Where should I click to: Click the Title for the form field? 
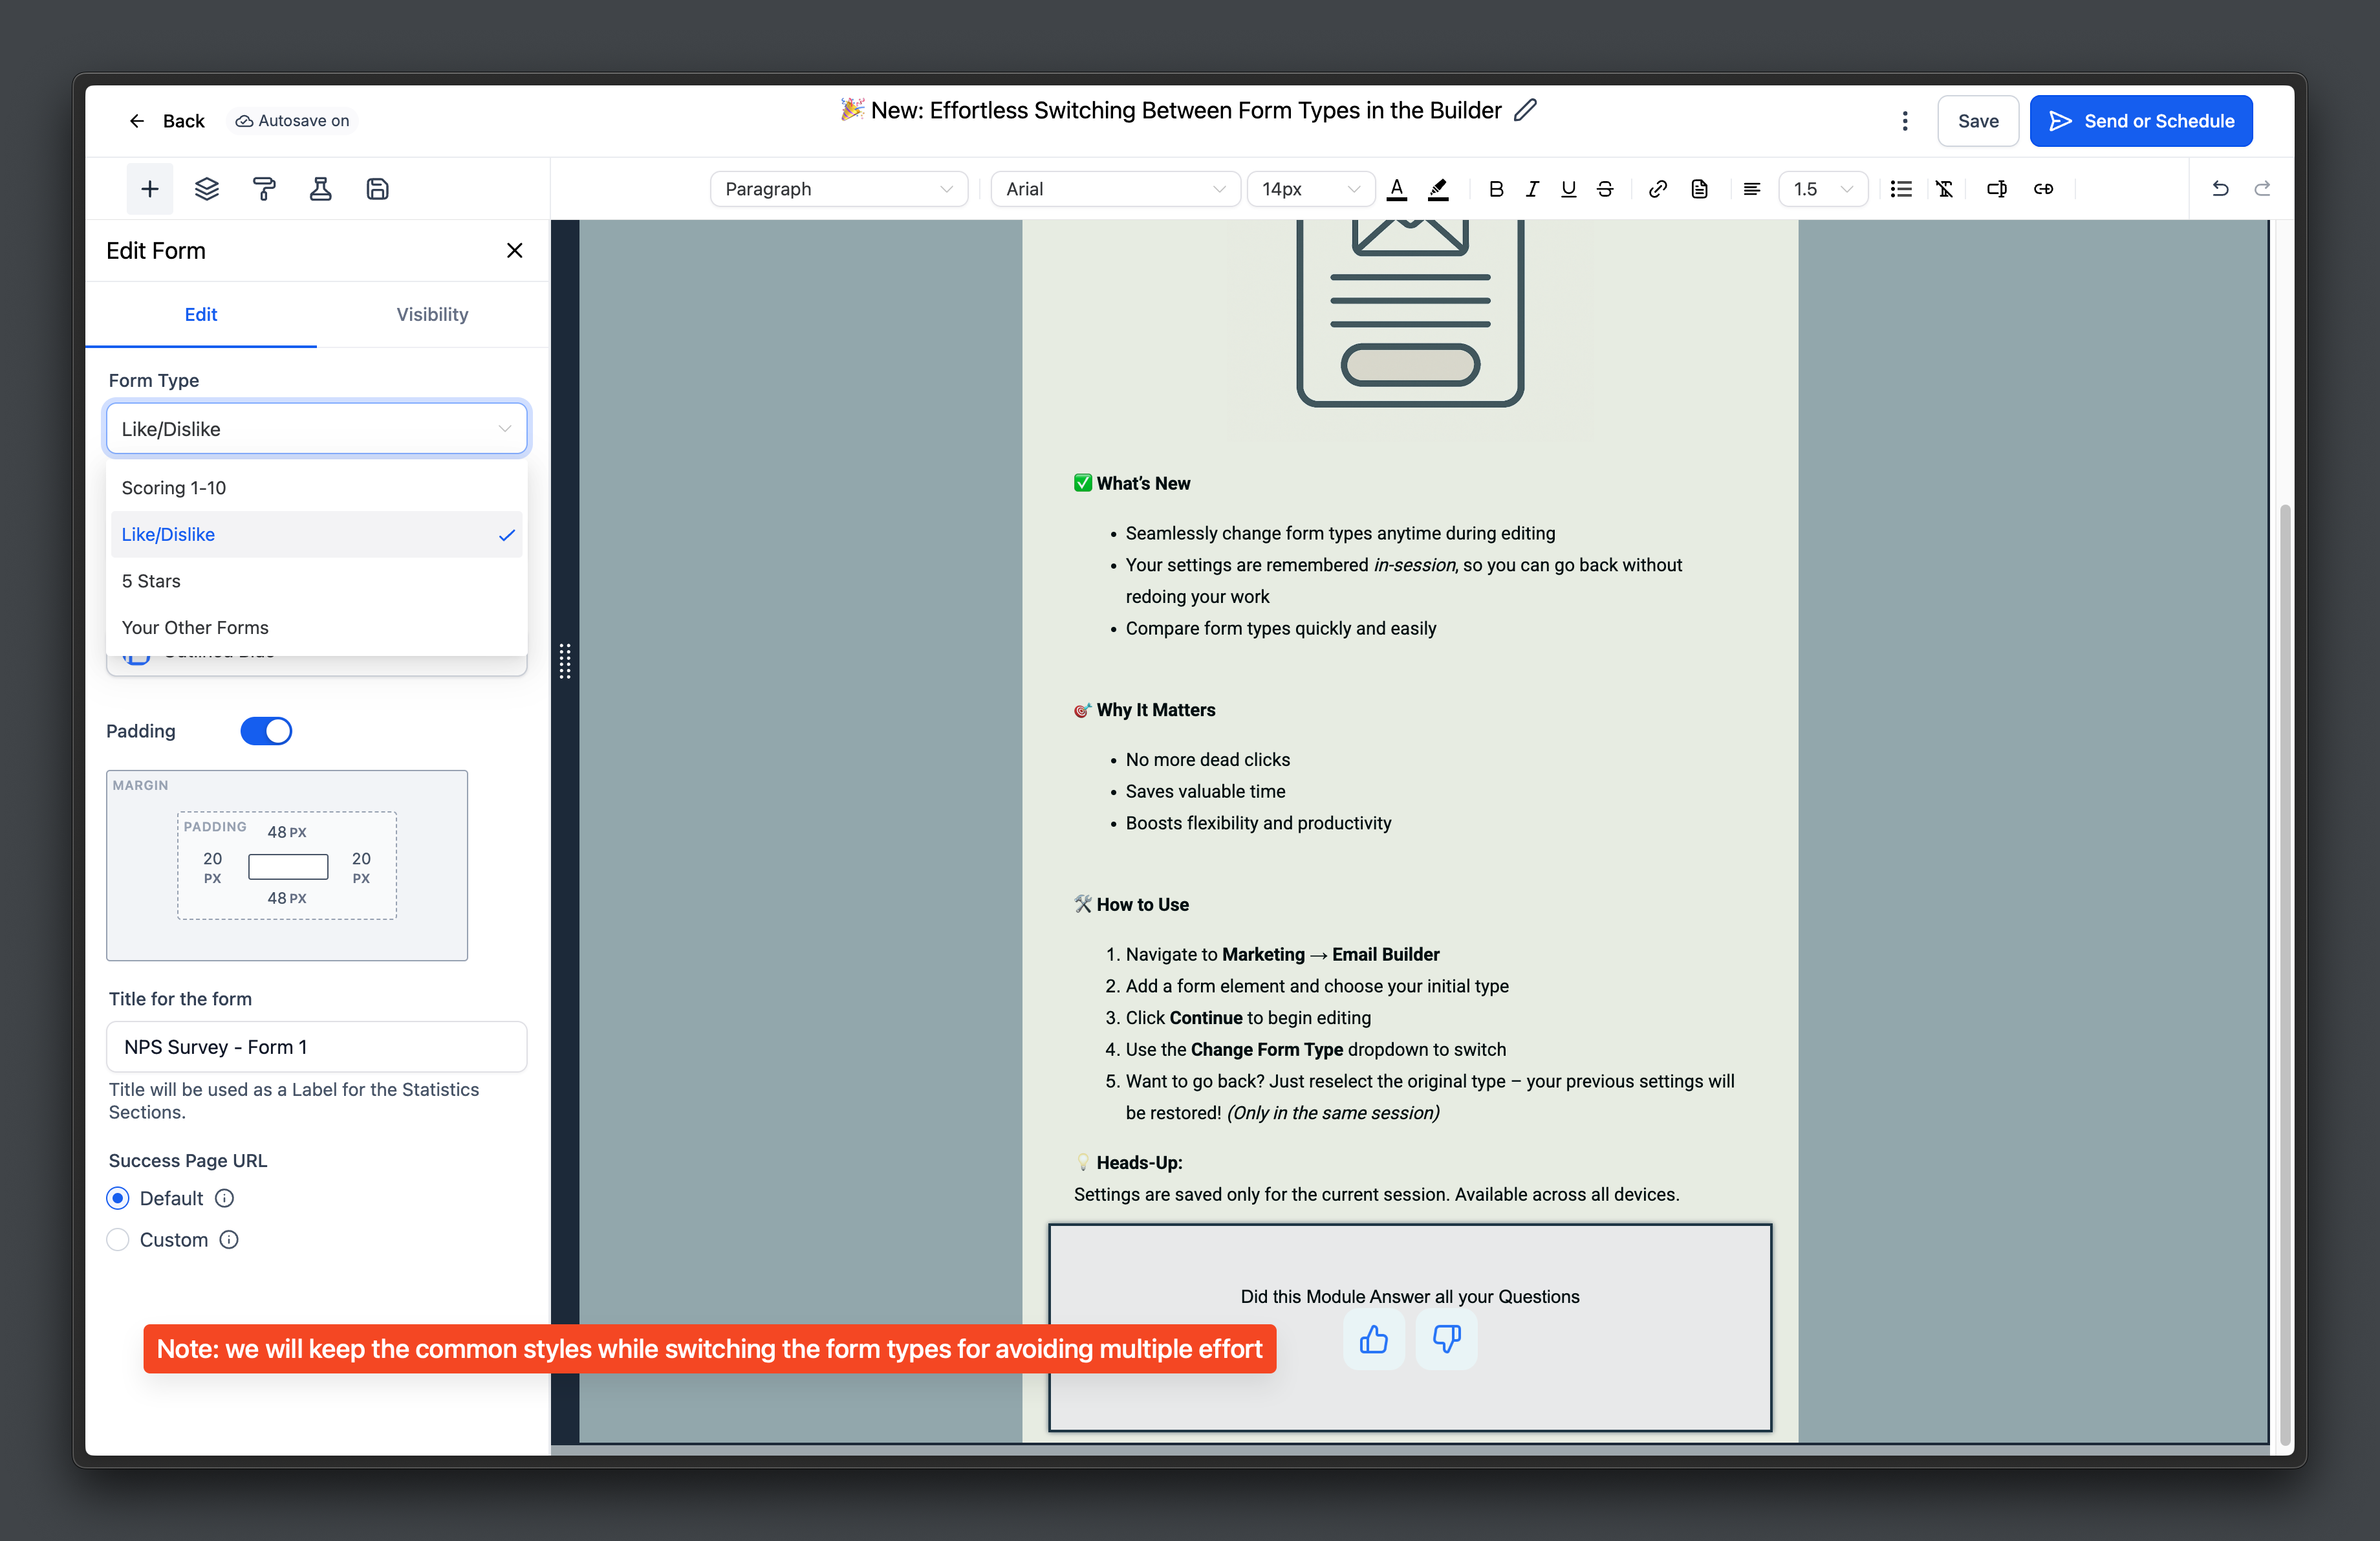click(x=316, y=1047)
